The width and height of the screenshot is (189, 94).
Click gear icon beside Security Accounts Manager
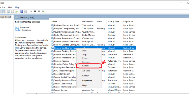pos(52,80)
